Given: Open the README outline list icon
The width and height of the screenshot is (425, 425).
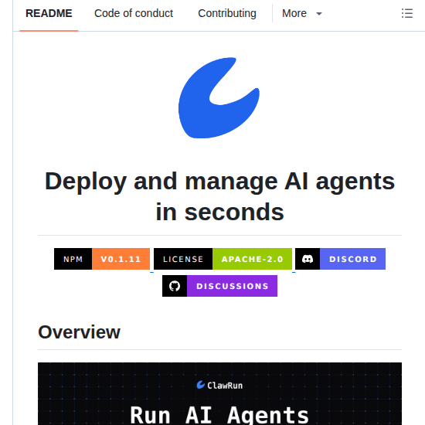Looking at the screenshot, I should click(x=406, y=13).
